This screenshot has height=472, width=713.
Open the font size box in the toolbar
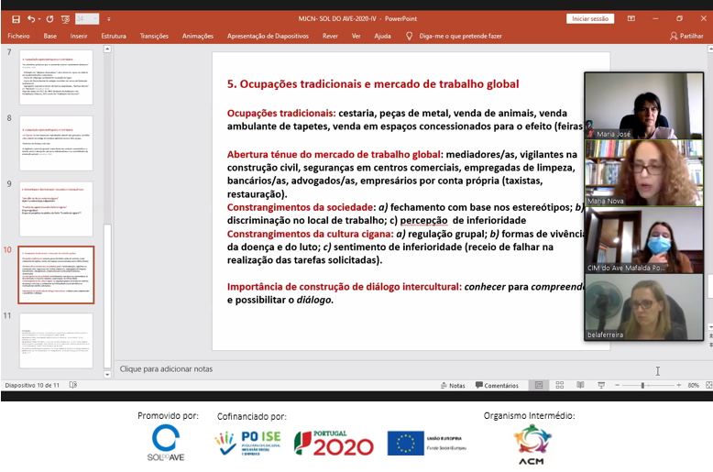[x=87, y=18]
